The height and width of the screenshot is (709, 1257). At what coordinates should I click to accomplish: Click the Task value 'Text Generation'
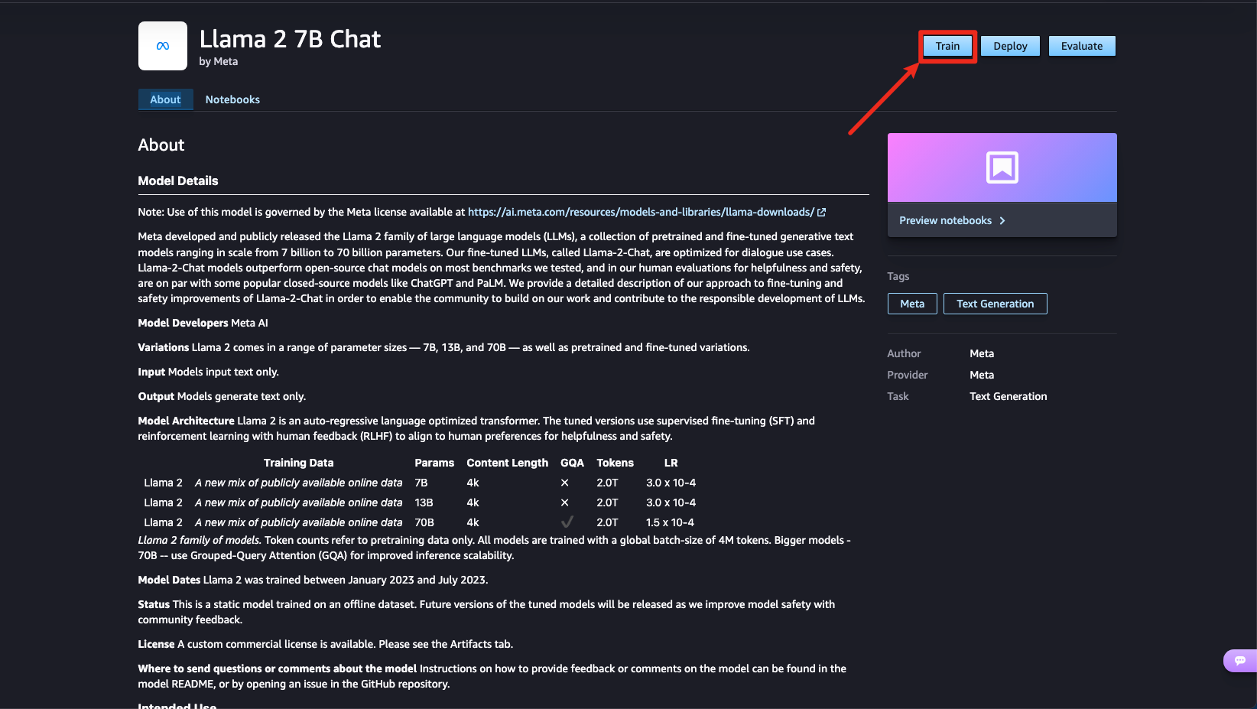1009,396
